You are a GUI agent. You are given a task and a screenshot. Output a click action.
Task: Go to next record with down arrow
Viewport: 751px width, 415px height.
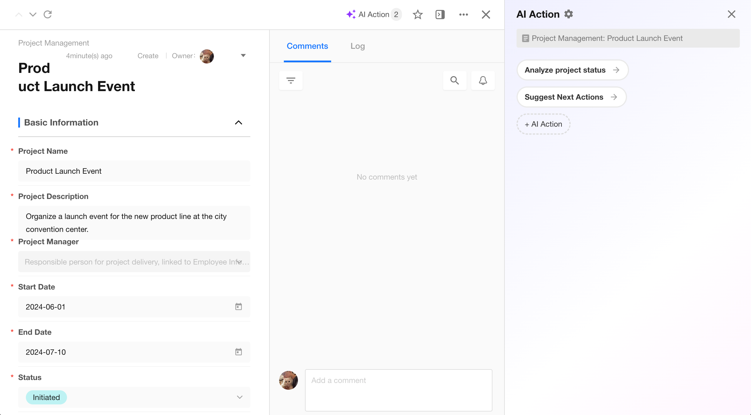33,14
